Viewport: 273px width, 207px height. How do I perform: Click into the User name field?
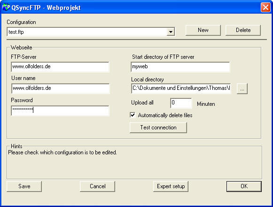tap(61, 88)
